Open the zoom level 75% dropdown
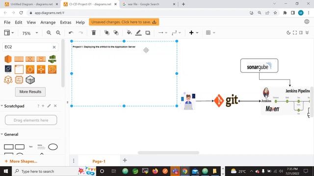Image resolution: width=314 pixels, height=176 pixels. 30,33
